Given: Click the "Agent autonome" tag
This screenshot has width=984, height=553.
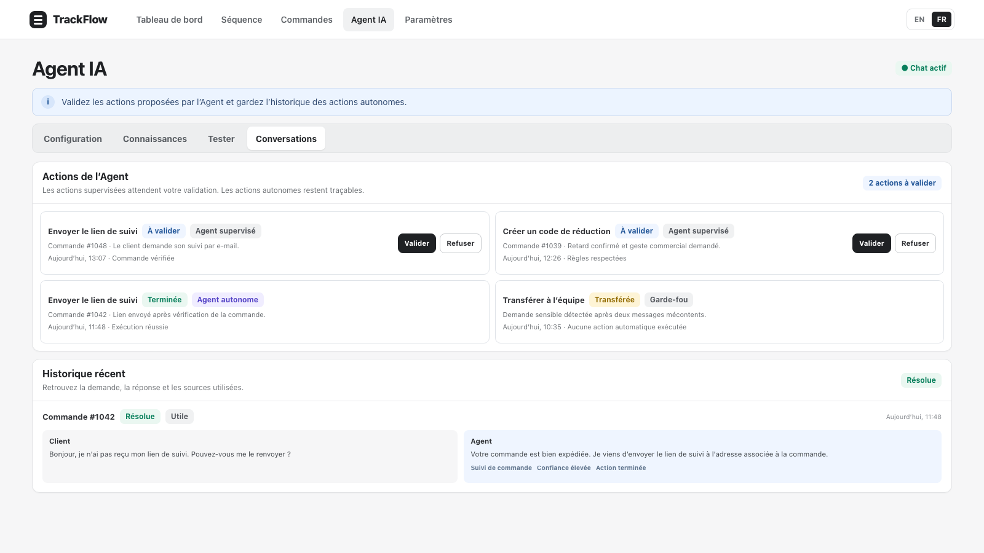Looking at the screenshot, I should pos(228,300).
